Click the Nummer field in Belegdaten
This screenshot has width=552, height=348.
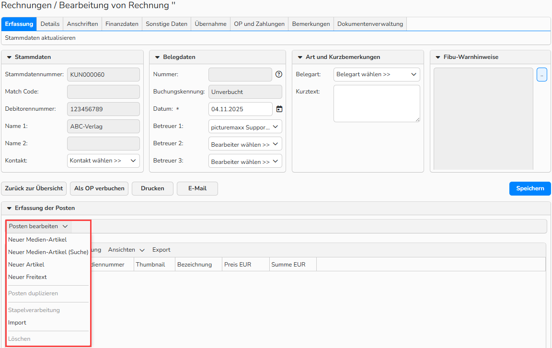coord(240,75)
